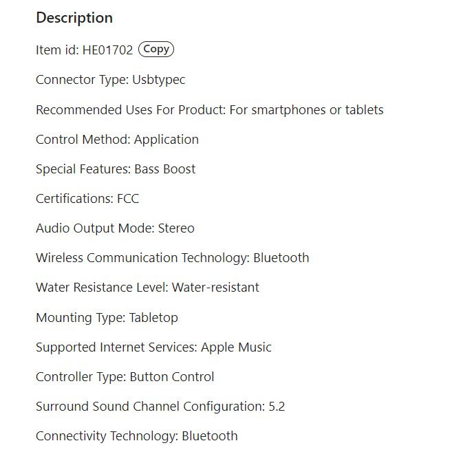
Task: Click the Recommended Uses For Product line
Action: 209,110
